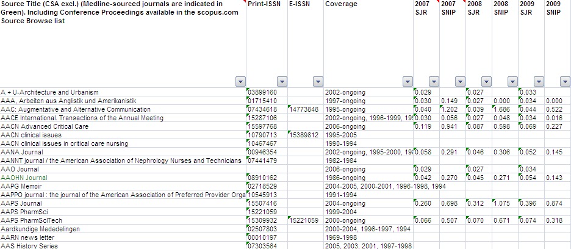Viewport: 571px width, 249px height.
Task: Click the AACE International Transactions title cell
Action: pyautogui.click(x=123, y=118)
